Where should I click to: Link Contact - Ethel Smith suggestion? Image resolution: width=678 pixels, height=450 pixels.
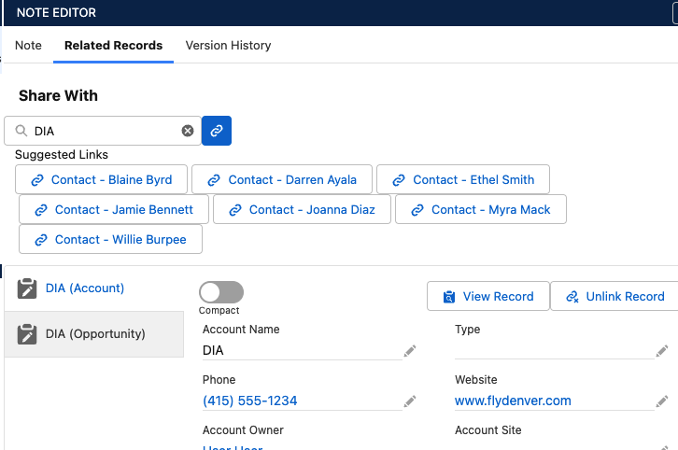click(x=463, y=179)
